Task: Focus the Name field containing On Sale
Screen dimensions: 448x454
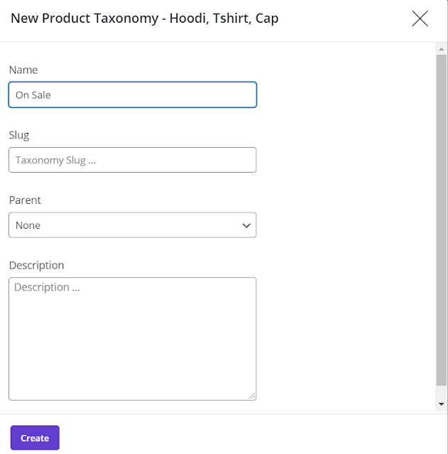Action: coord(133,94)
